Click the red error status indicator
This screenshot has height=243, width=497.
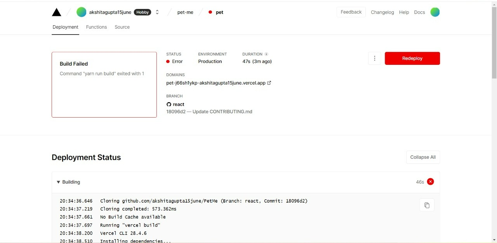(x=168, y=61)
